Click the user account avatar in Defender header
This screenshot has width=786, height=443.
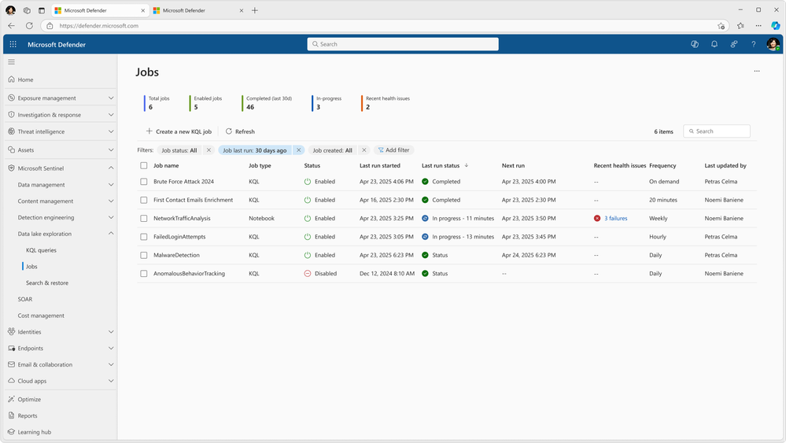pyautogui.click(x=773, y=44)
